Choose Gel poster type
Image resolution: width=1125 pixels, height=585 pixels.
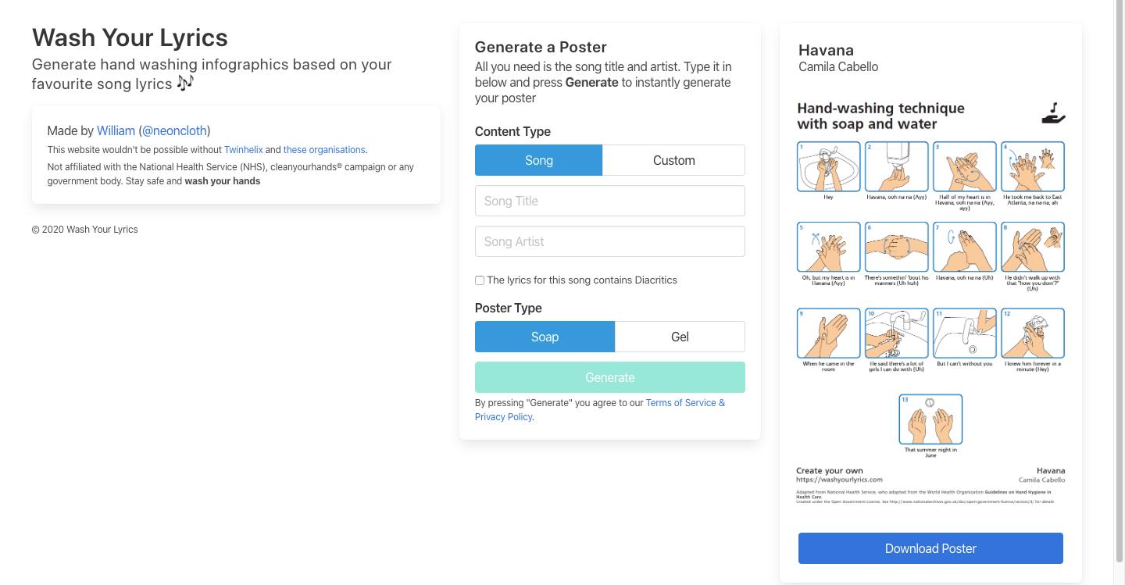pos(680,337)
